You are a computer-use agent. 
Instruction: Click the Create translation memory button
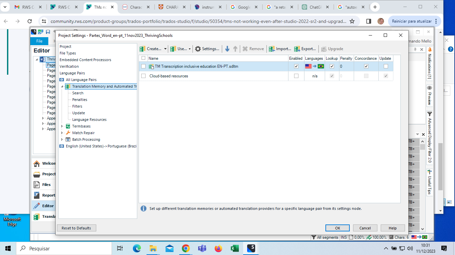151,49
